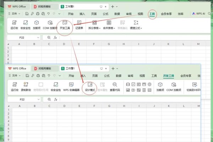Open 文件 menu in the 开发工具 window

(x=15, y=75)
